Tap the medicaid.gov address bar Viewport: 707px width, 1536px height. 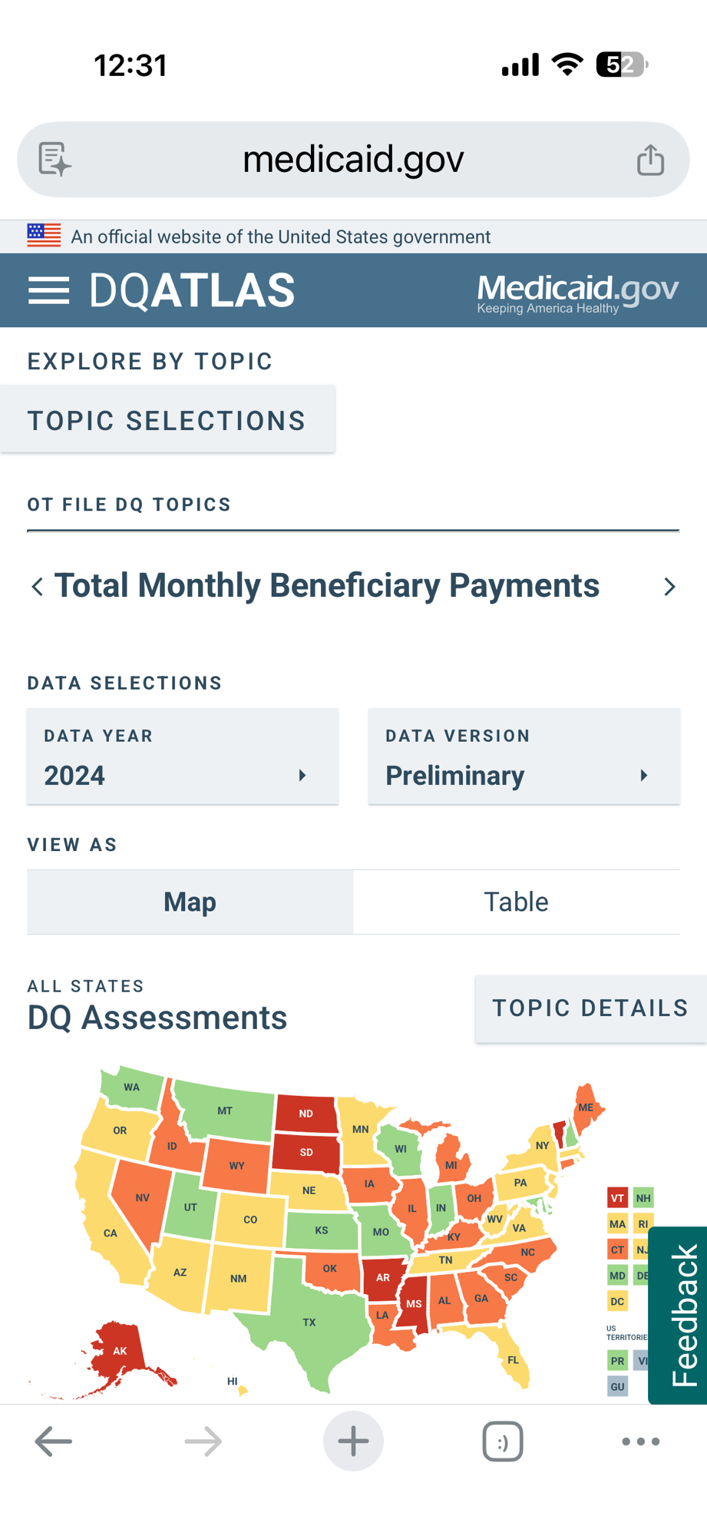point(353,160)
